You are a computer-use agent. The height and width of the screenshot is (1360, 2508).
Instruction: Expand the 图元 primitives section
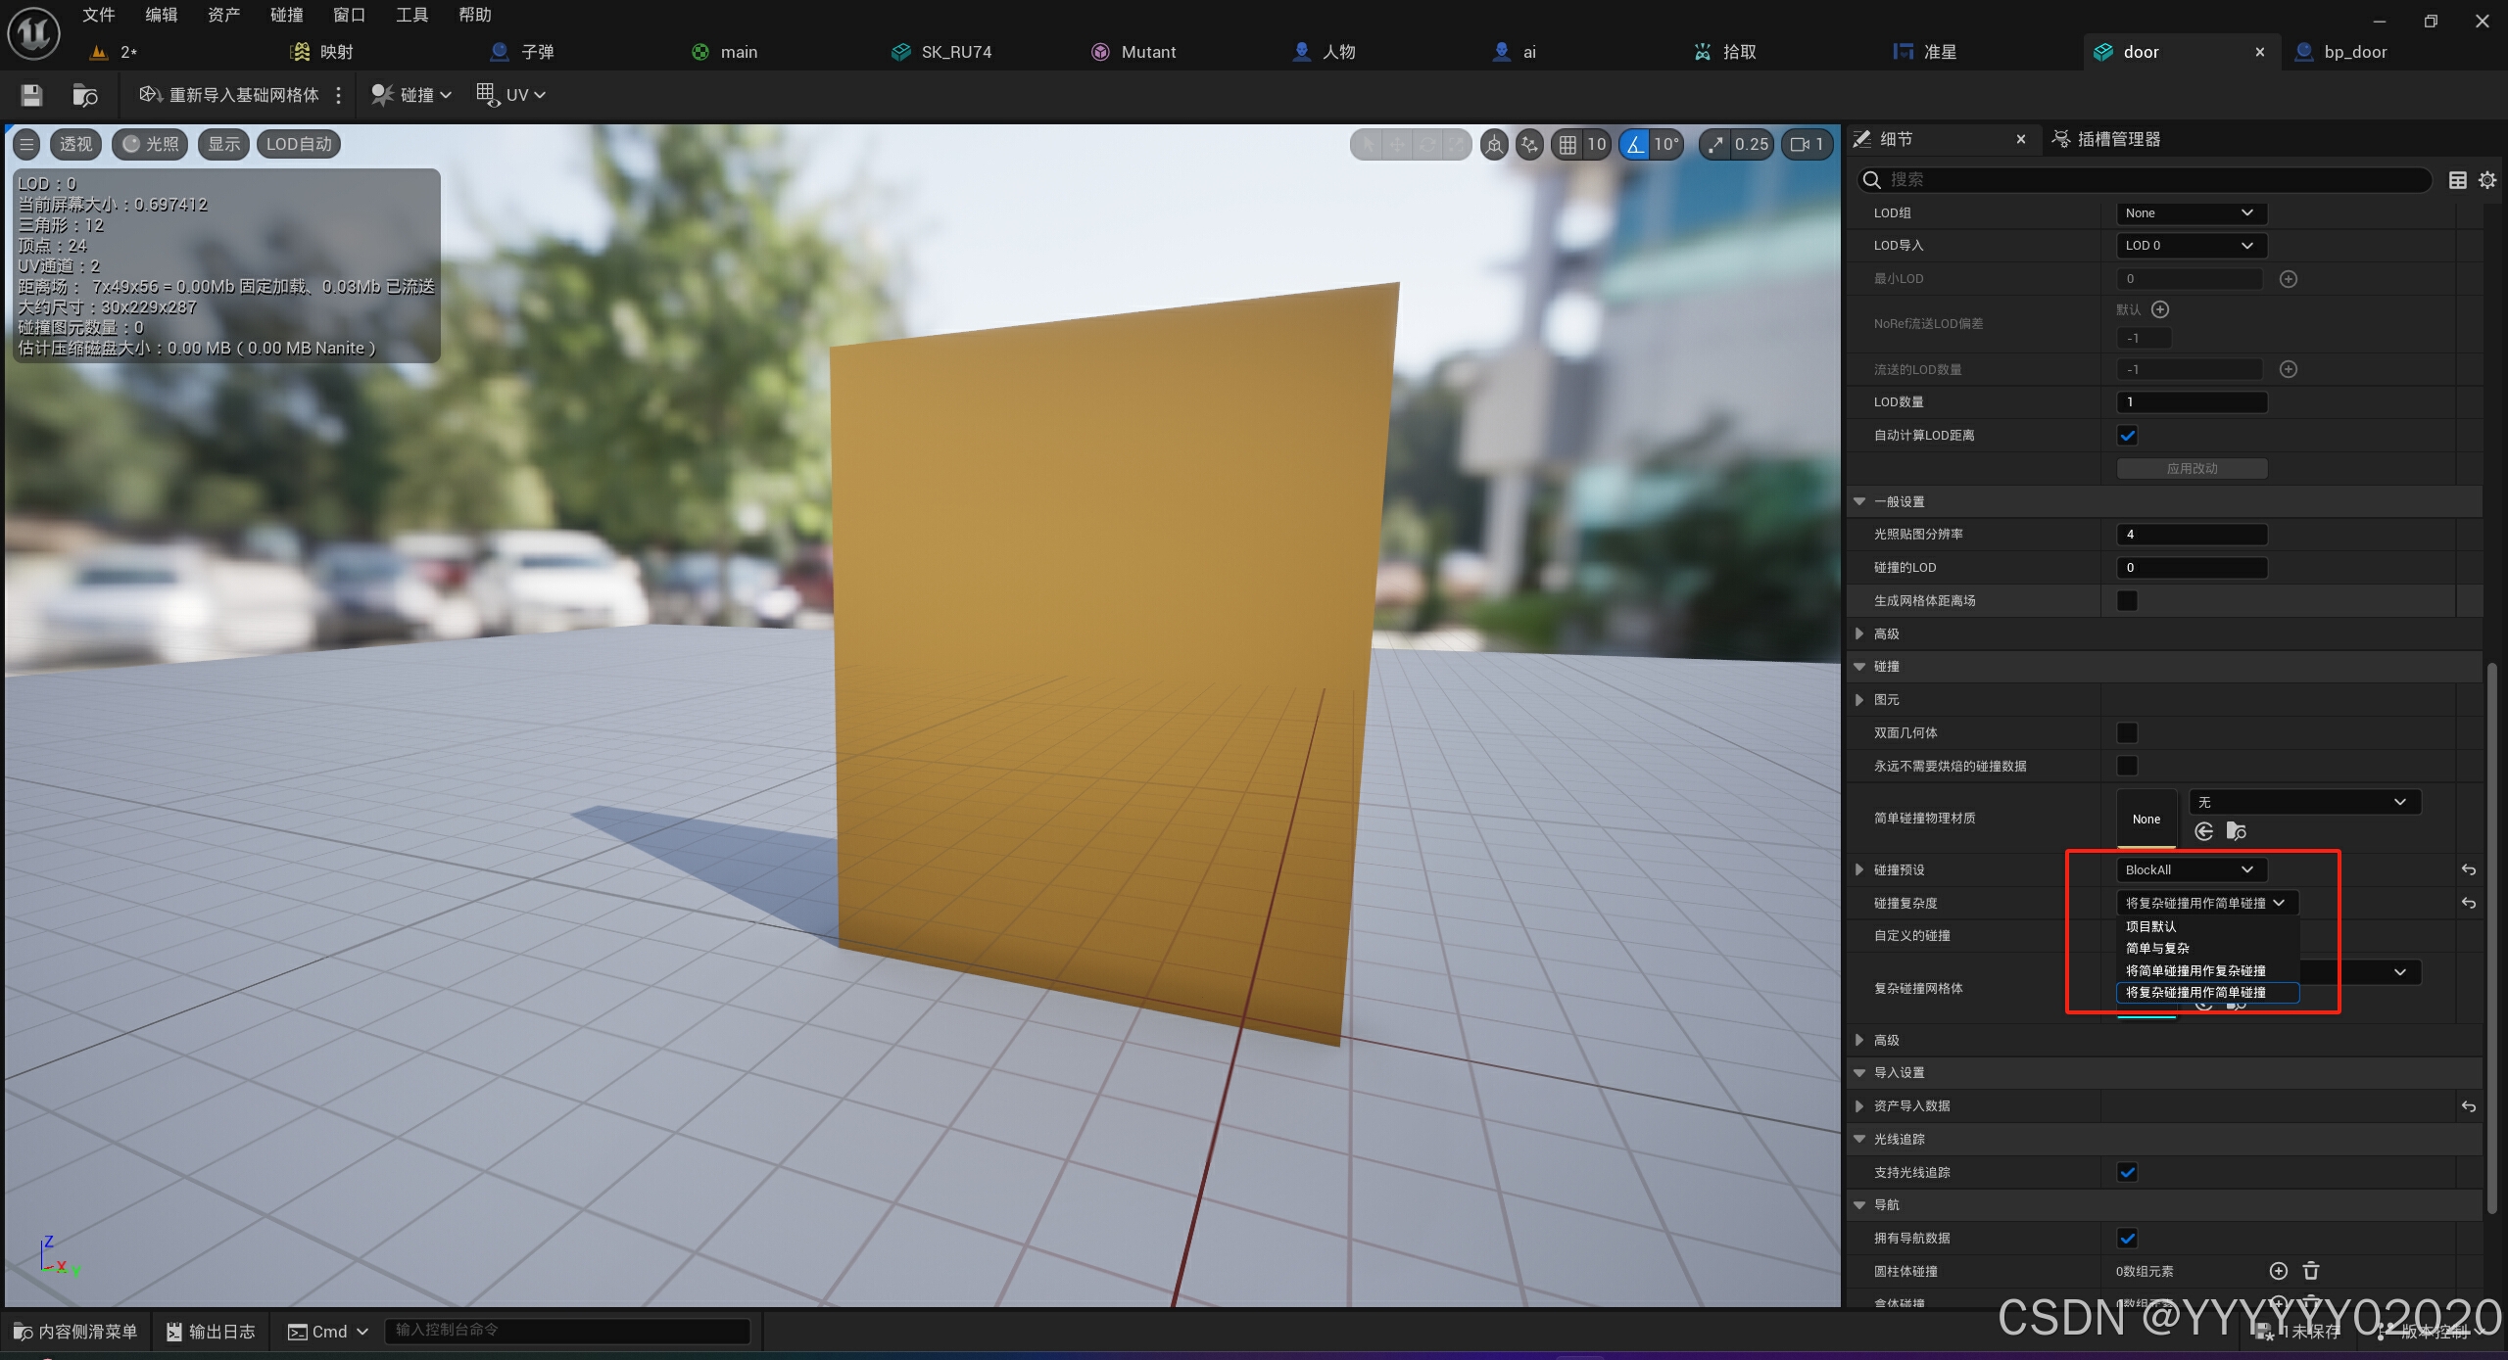[1859, 699]
